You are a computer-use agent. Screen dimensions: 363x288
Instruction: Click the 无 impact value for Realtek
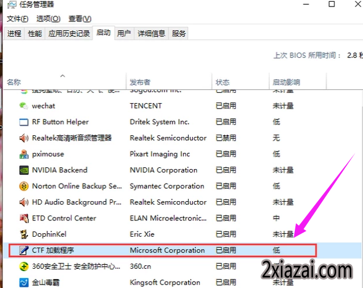point(276,138)
